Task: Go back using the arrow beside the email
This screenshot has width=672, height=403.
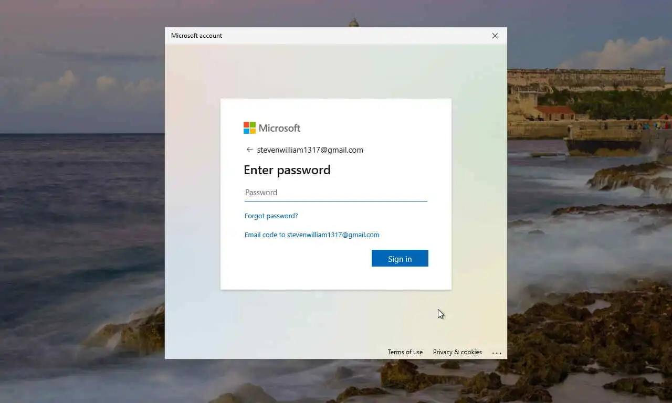Action: pyautogui.click(x=249, y=150)
